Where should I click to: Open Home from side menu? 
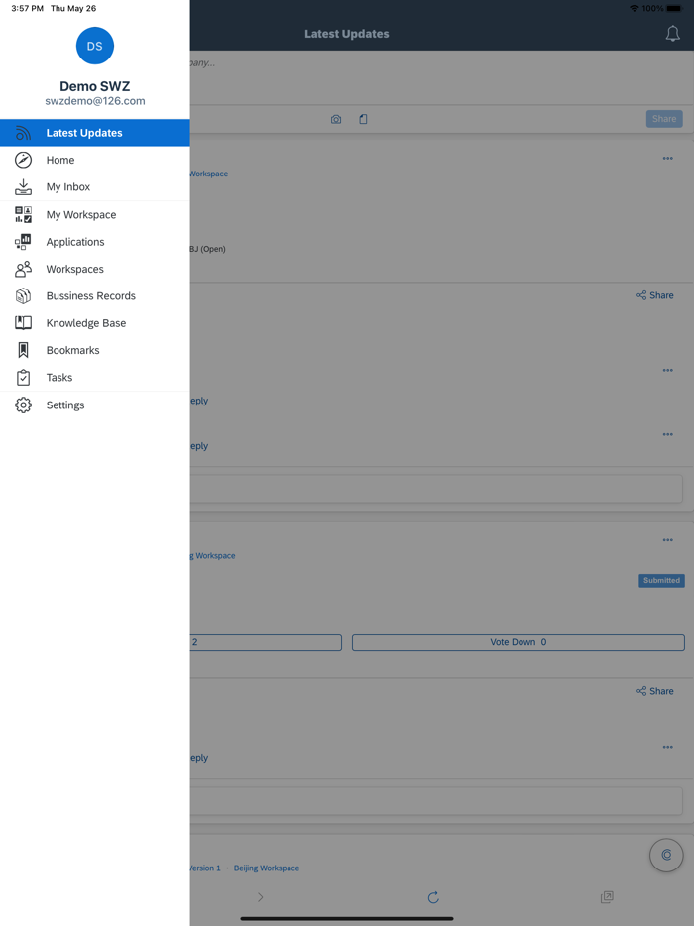[x=94, y=160]
